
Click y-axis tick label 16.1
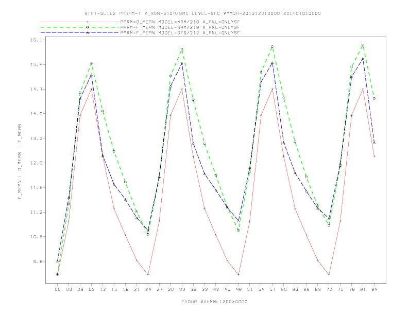coord(36,40)
